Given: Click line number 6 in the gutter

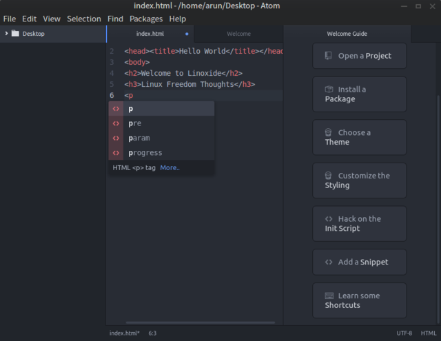Looking at the screenshot, I should click(x=112, y=95).
